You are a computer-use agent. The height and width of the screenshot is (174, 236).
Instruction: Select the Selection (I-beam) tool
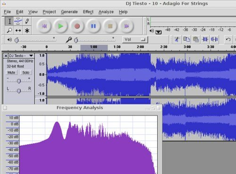pyautogui.click(x=9, y=21)
